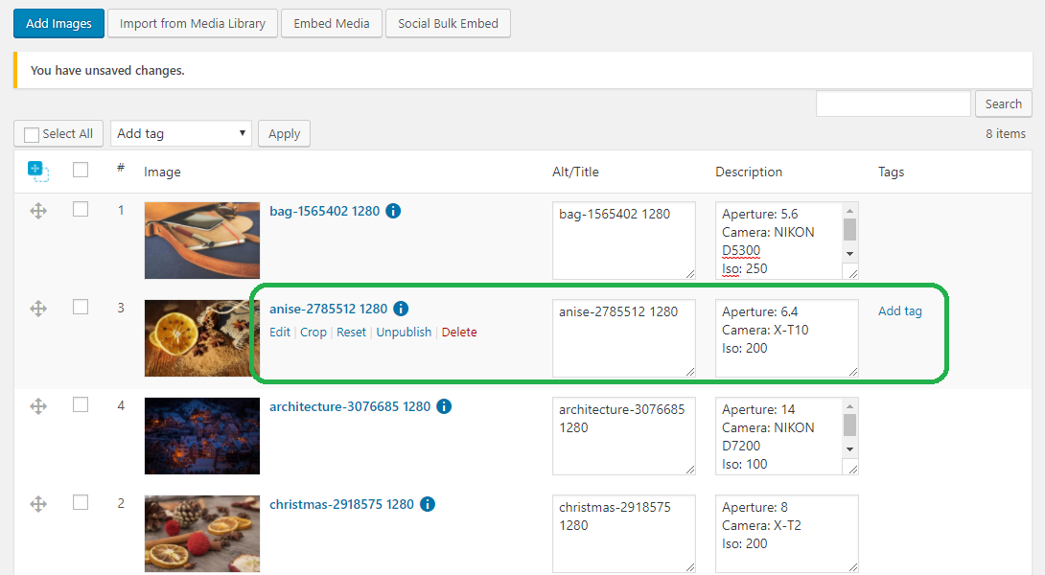Click the Edit link under anise-2785512
Image resolution: width=1045 pixels, height=575 pixels.
point(280,332)
